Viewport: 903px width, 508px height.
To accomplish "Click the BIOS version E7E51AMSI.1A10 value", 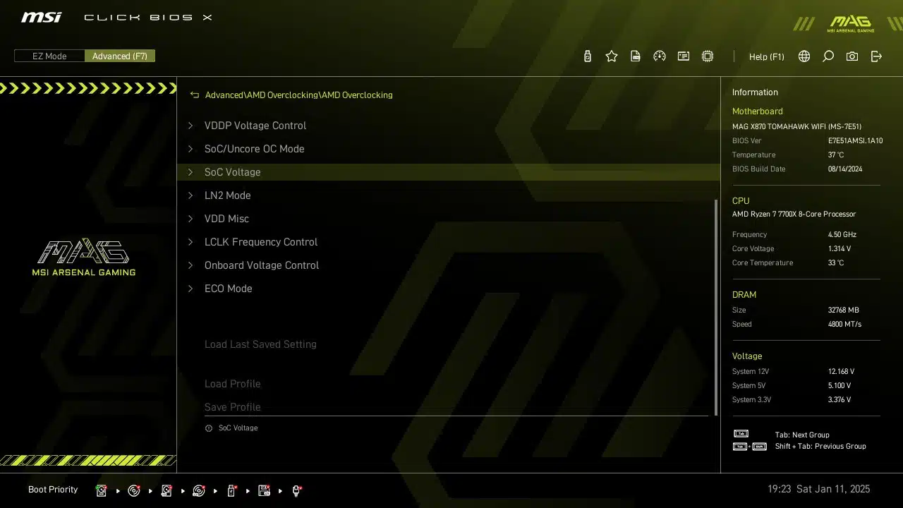I will click(855, 140).
